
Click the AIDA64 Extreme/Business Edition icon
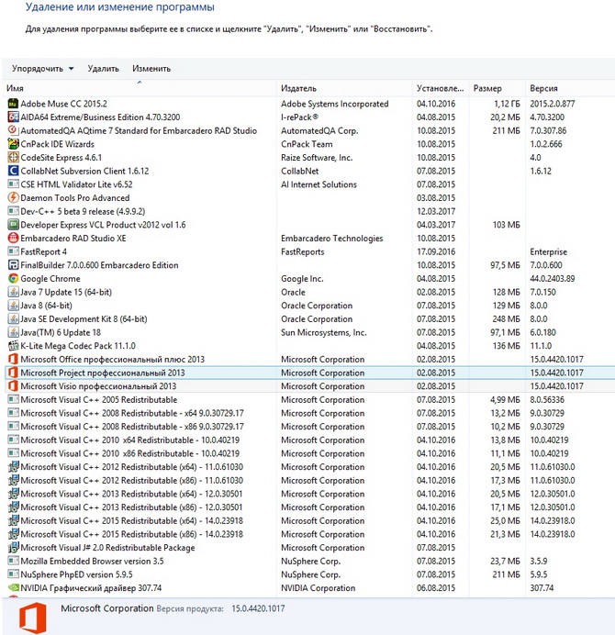[x=13, y=117]
